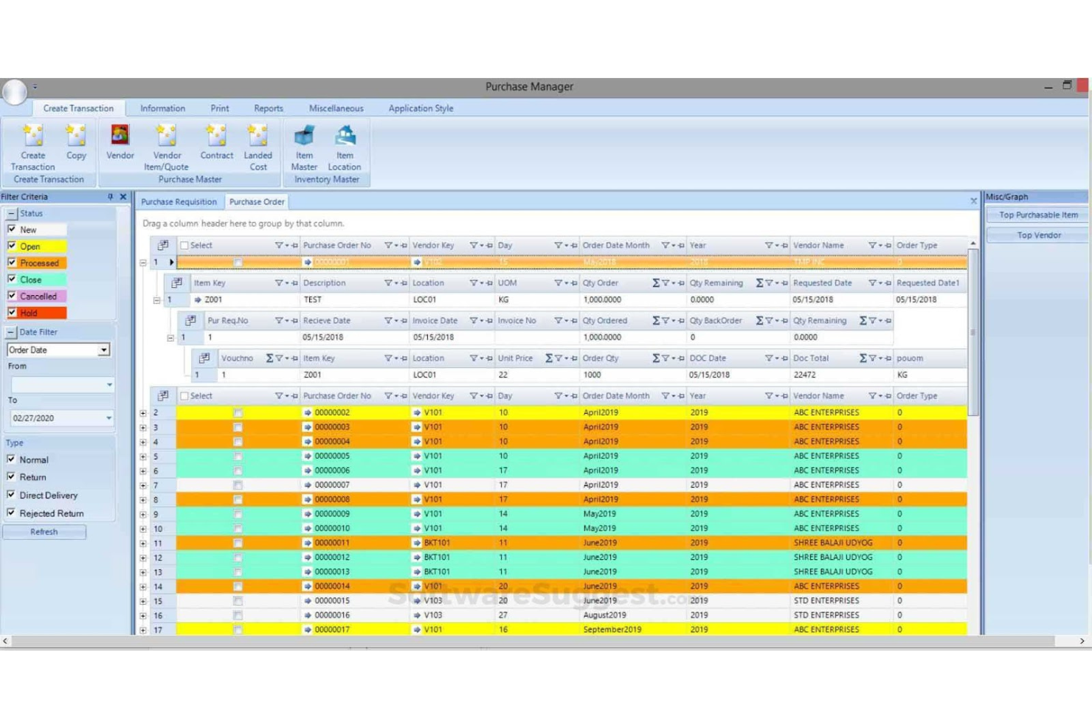Image resolution: width=1092 pixels, height=728 pixels.
Task: Uncheck the Return type checkbox
Action: pos(11,476)
